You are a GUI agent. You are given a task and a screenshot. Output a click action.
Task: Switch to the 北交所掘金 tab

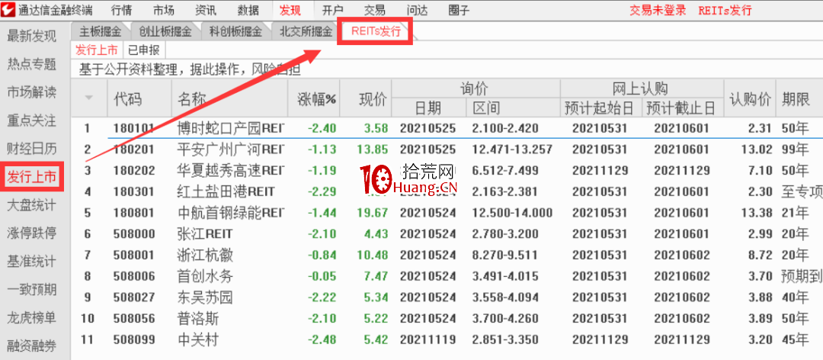(306, 31)
